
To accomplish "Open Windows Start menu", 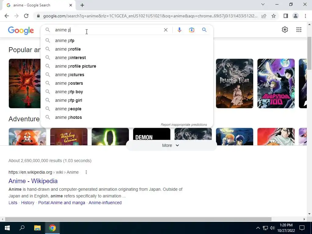I will coord(7,228).
